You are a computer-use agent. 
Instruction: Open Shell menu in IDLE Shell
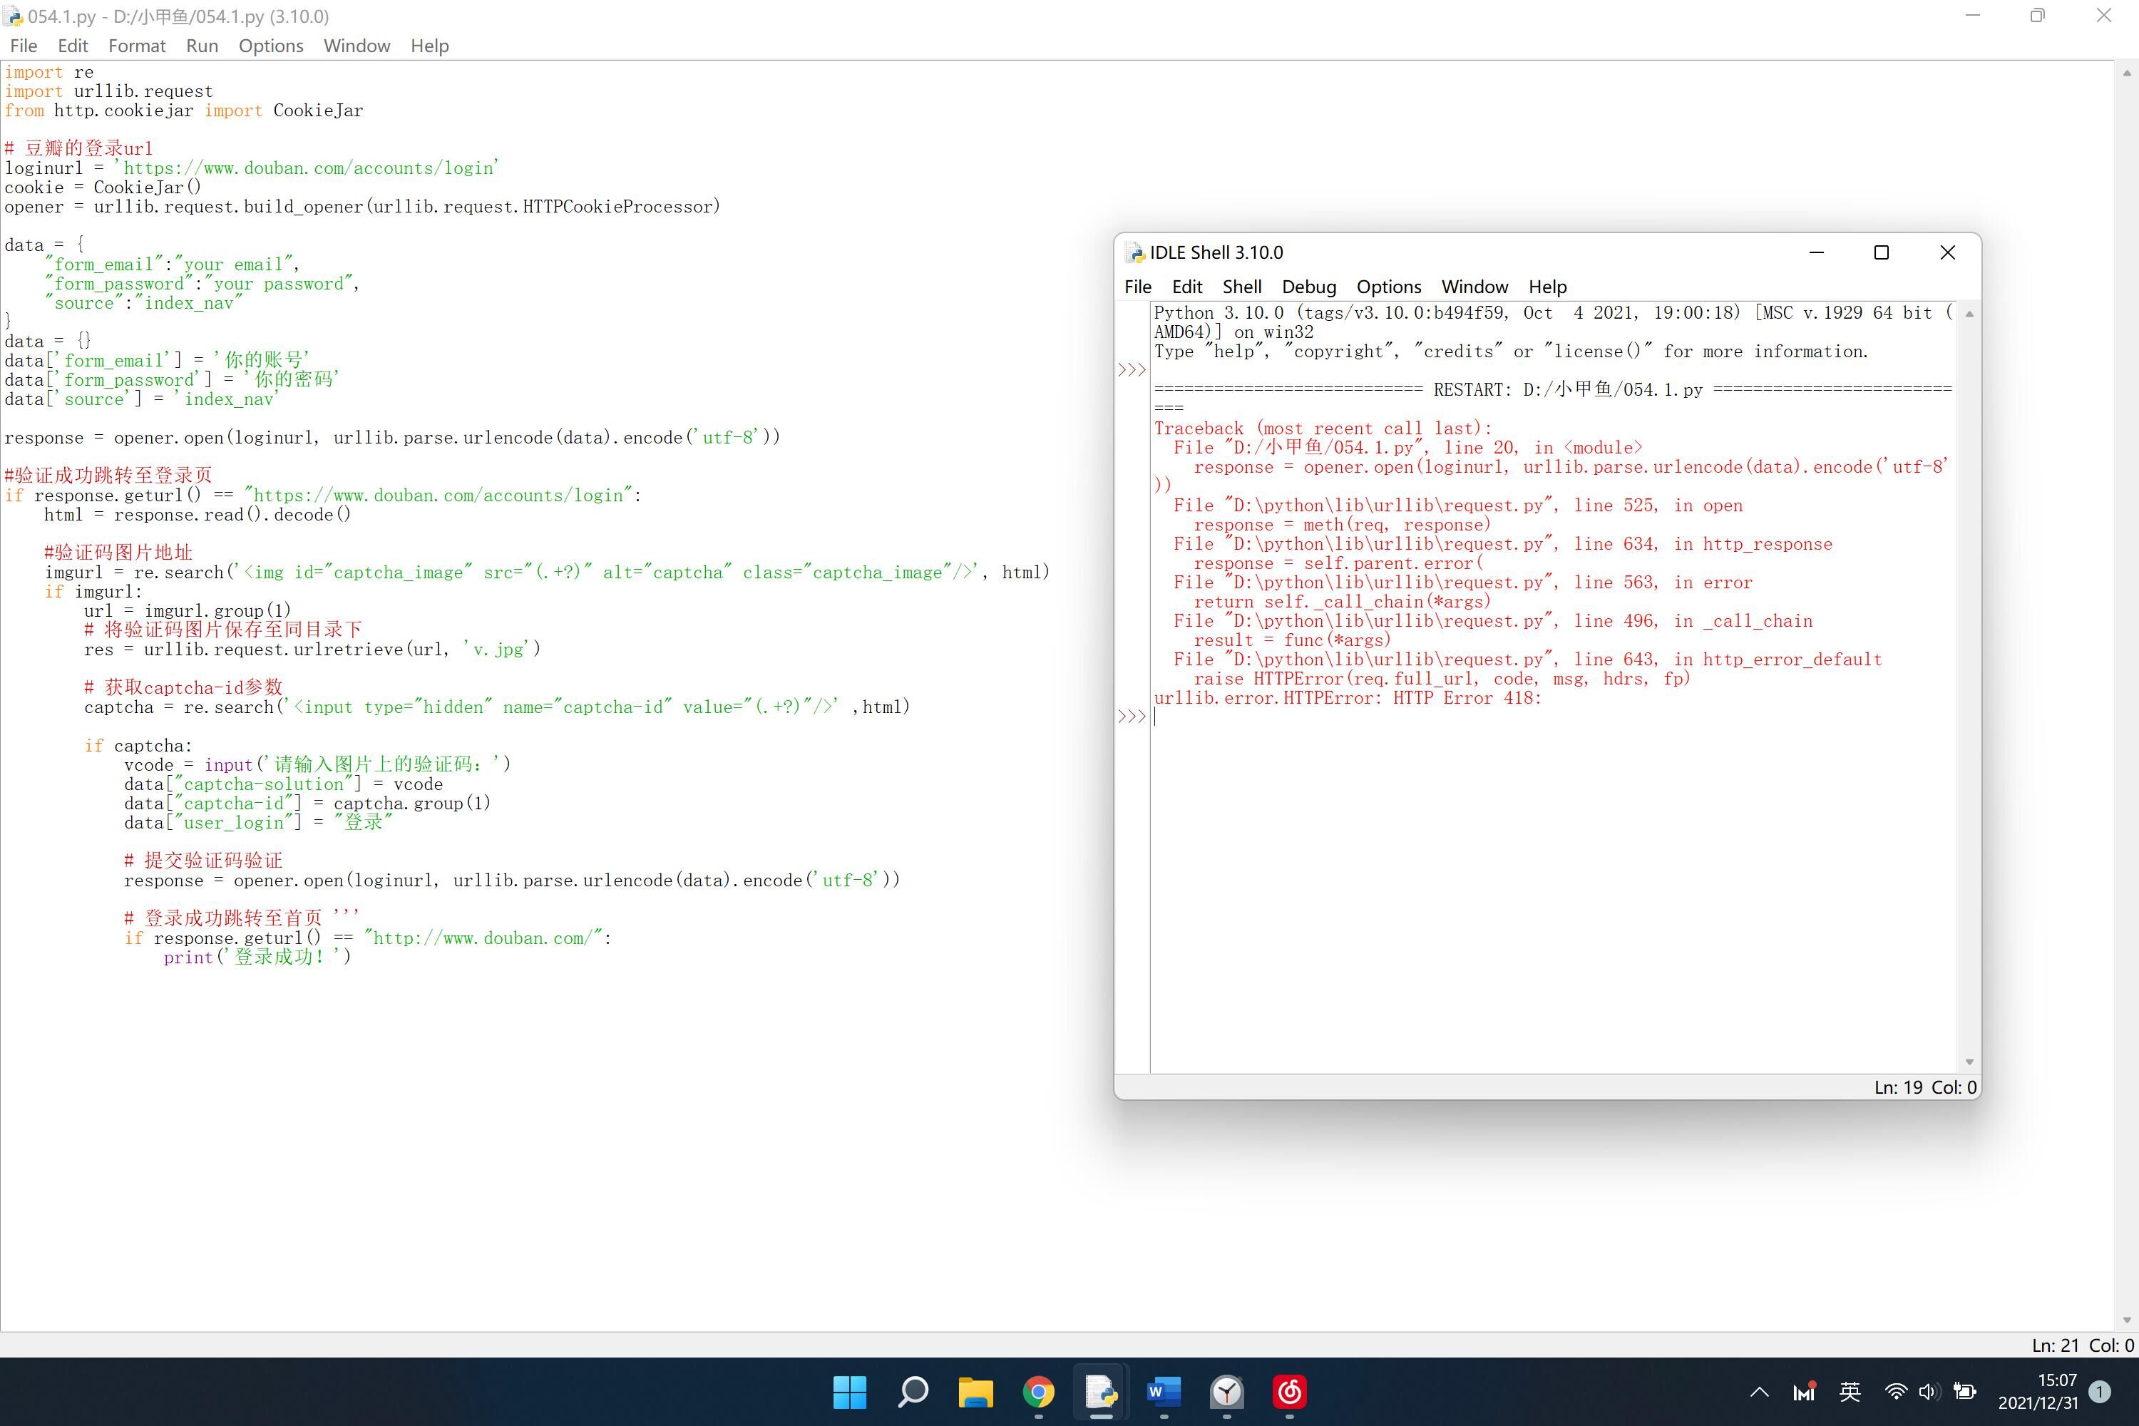1241,287
